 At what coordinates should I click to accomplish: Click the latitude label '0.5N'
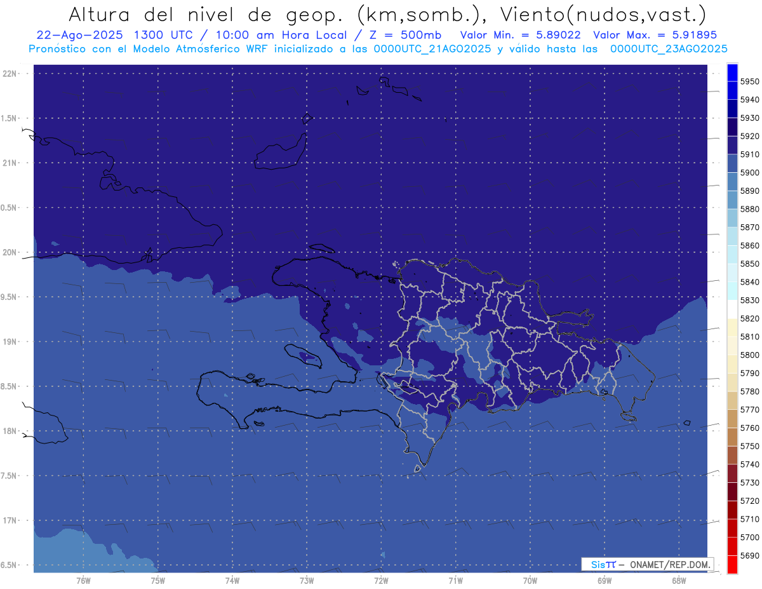pyautogui.click(x=10, y=208)
